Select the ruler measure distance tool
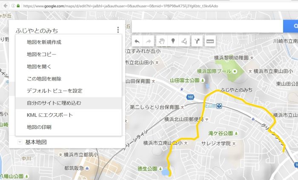Viewport: 298px width, 180px height. click(x=210, y=41)
